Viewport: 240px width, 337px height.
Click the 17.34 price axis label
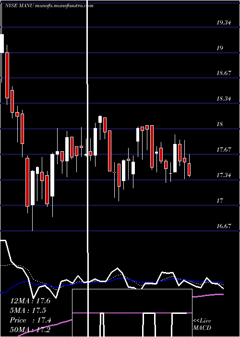(x=224, y=175)
